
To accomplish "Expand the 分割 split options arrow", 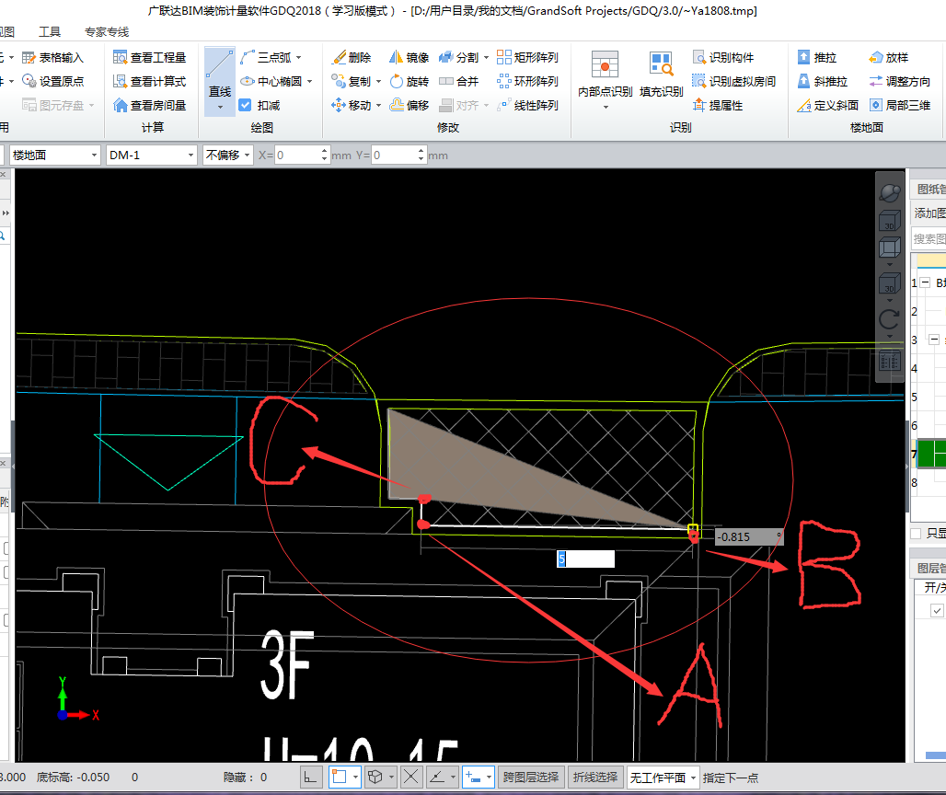I will 486,58.
